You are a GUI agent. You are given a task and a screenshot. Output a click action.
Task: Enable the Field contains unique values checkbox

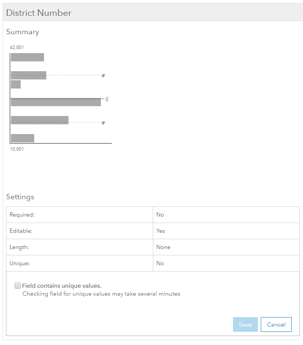[x=18, y=285]
